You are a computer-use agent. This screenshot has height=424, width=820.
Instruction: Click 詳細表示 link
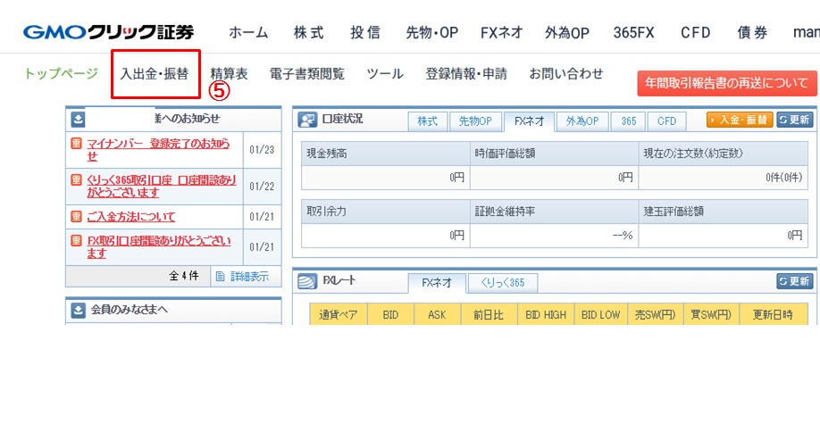250,277
